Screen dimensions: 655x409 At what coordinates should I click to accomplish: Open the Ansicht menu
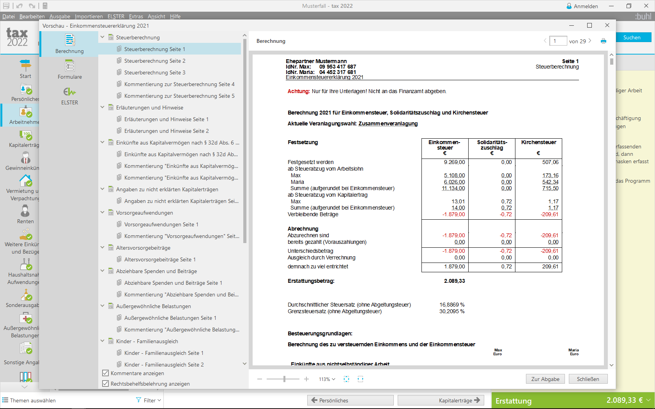(156, 16)
